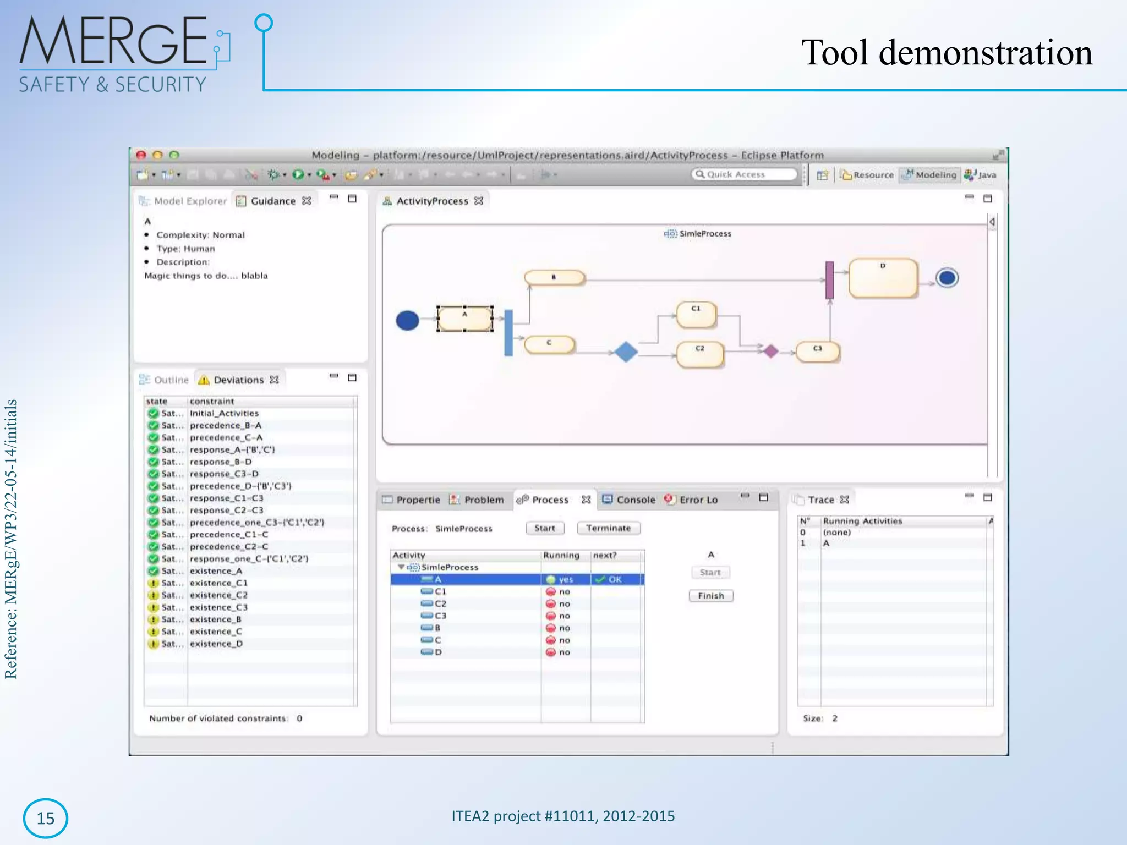Select activity row C3 in Process table
The height and width of the screenshot is (845, 1127).
517,616
